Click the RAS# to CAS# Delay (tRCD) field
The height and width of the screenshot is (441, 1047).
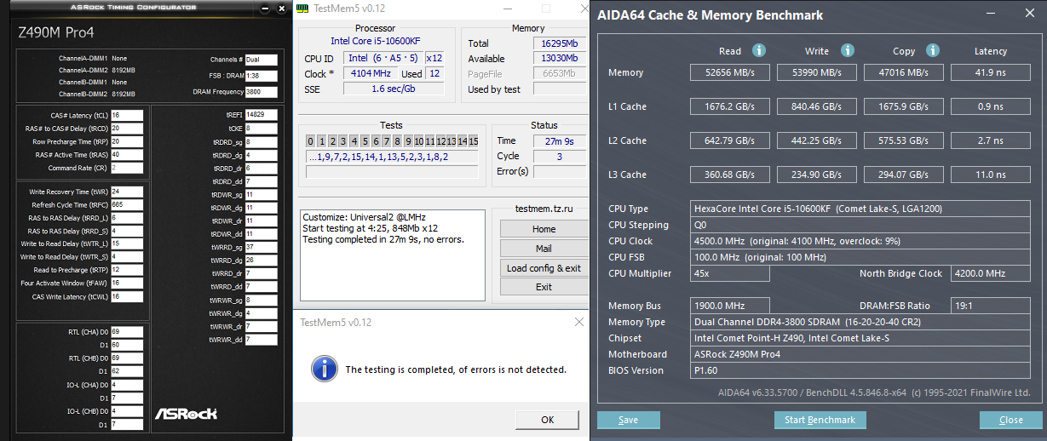(x=126, y=128)
